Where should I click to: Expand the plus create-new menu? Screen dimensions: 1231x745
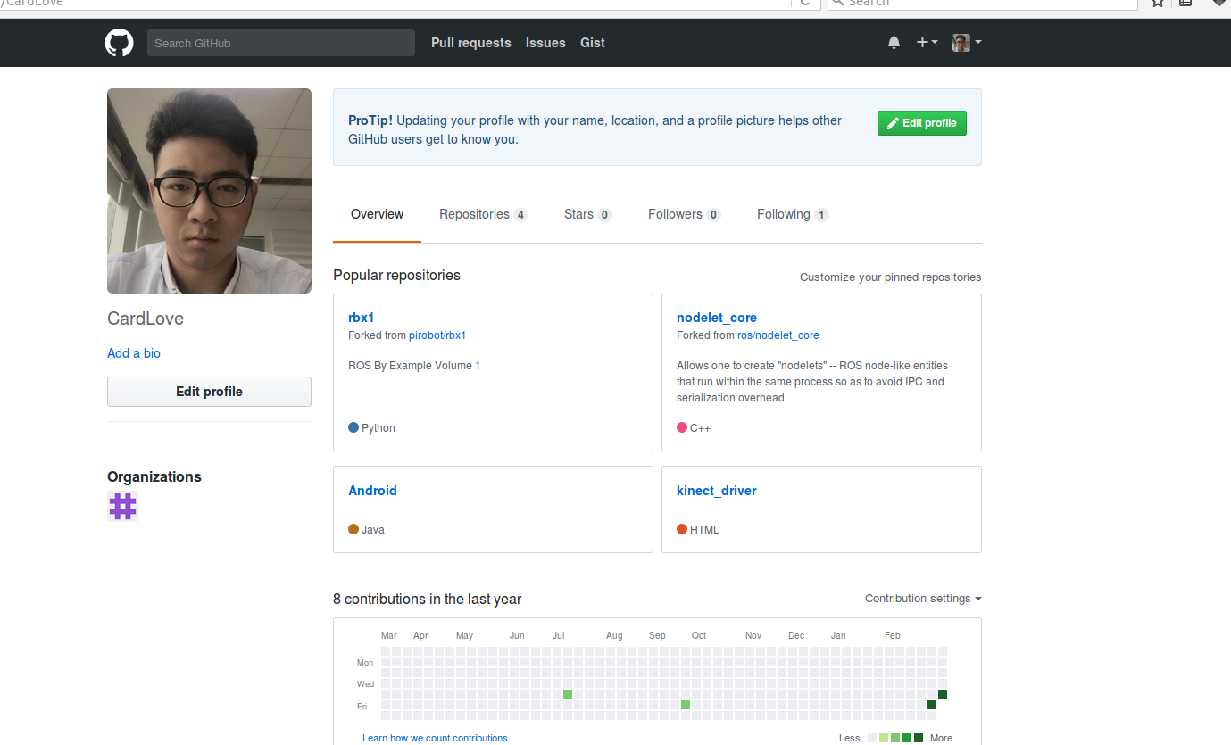[x=927, y=43]
